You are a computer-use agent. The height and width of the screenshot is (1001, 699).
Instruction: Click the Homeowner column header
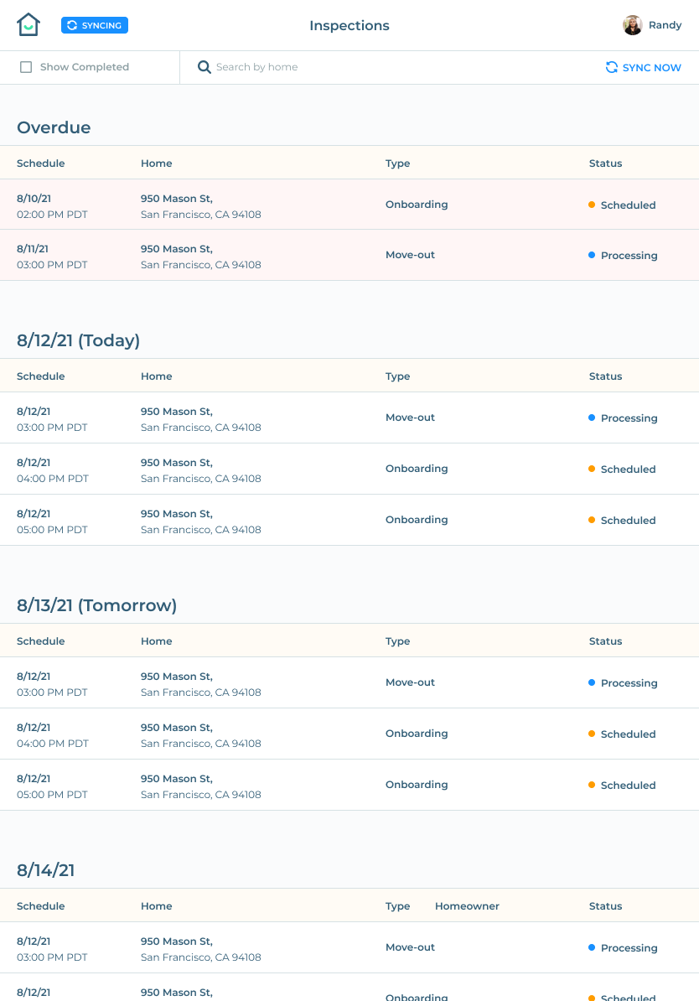pyautogui.click(x=467, y=906)
